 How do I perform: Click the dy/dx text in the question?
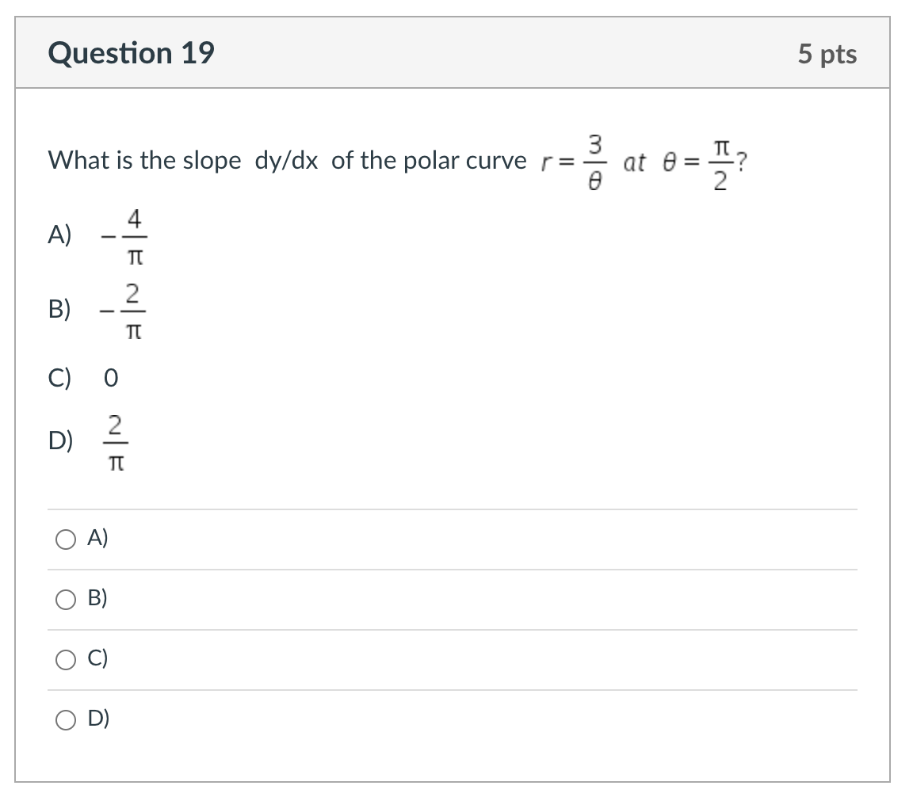(x=286, y=161)
